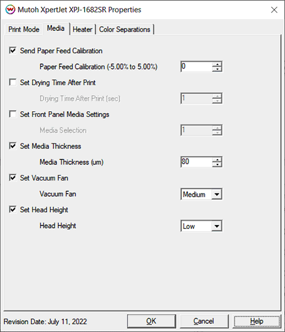Click the Cancel button
This screenshot has height=332, width=285.
point(204,321)
